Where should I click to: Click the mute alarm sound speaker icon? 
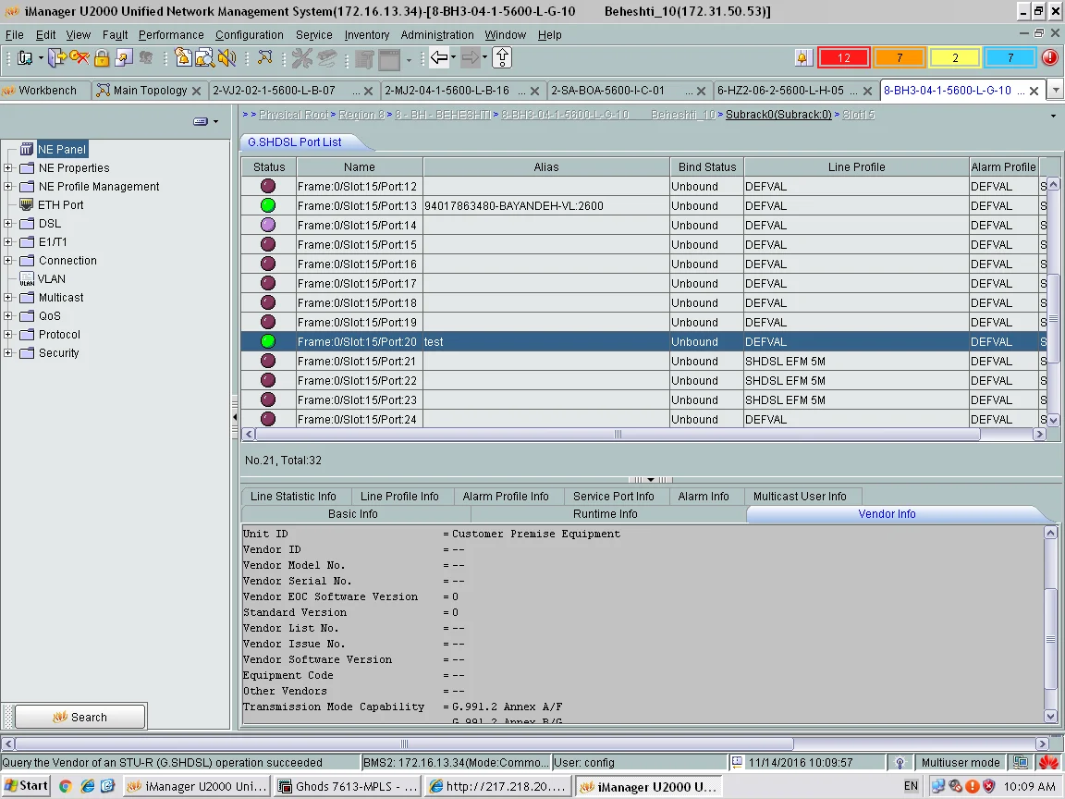pyautogui.click(x=226, y=58)
